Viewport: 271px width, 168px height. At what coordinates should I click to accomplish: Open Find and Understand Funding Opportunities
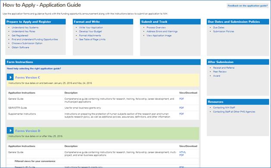[35, 40]
